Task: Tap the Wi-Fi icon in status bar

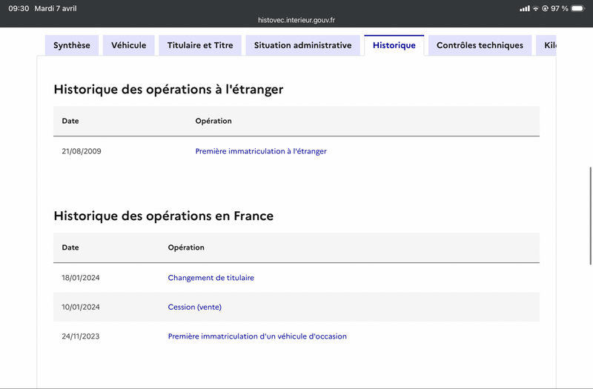Action: [535, 8]
